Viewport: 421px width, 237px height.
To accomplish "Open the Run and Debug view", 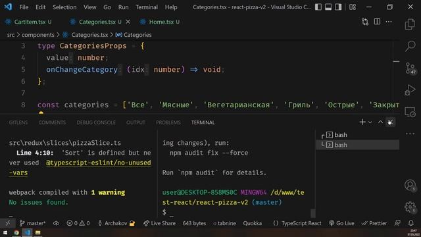I will (410, 90).
